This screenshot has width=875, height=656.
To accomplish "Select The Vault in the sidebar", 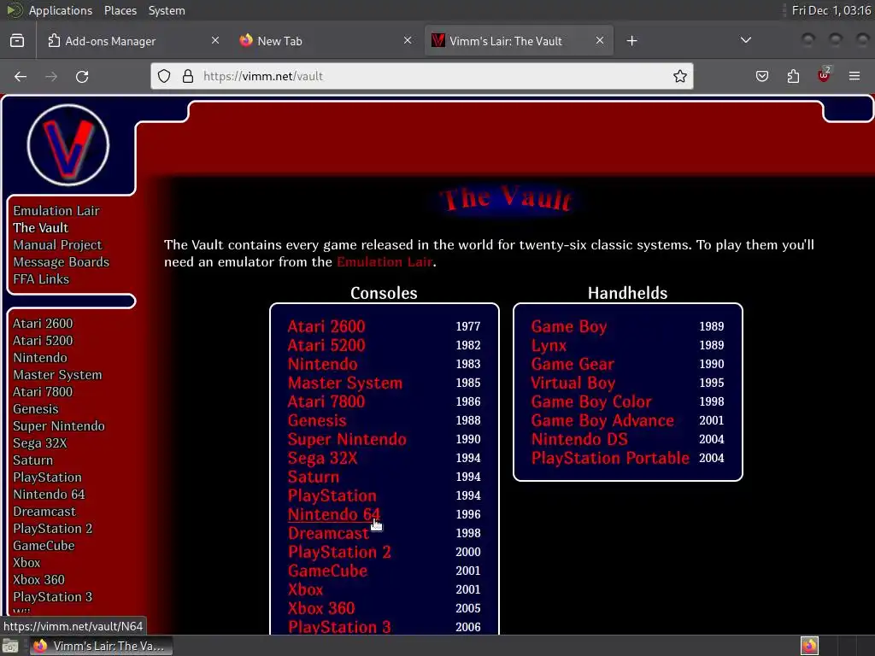I will click(x=41, y=227).
